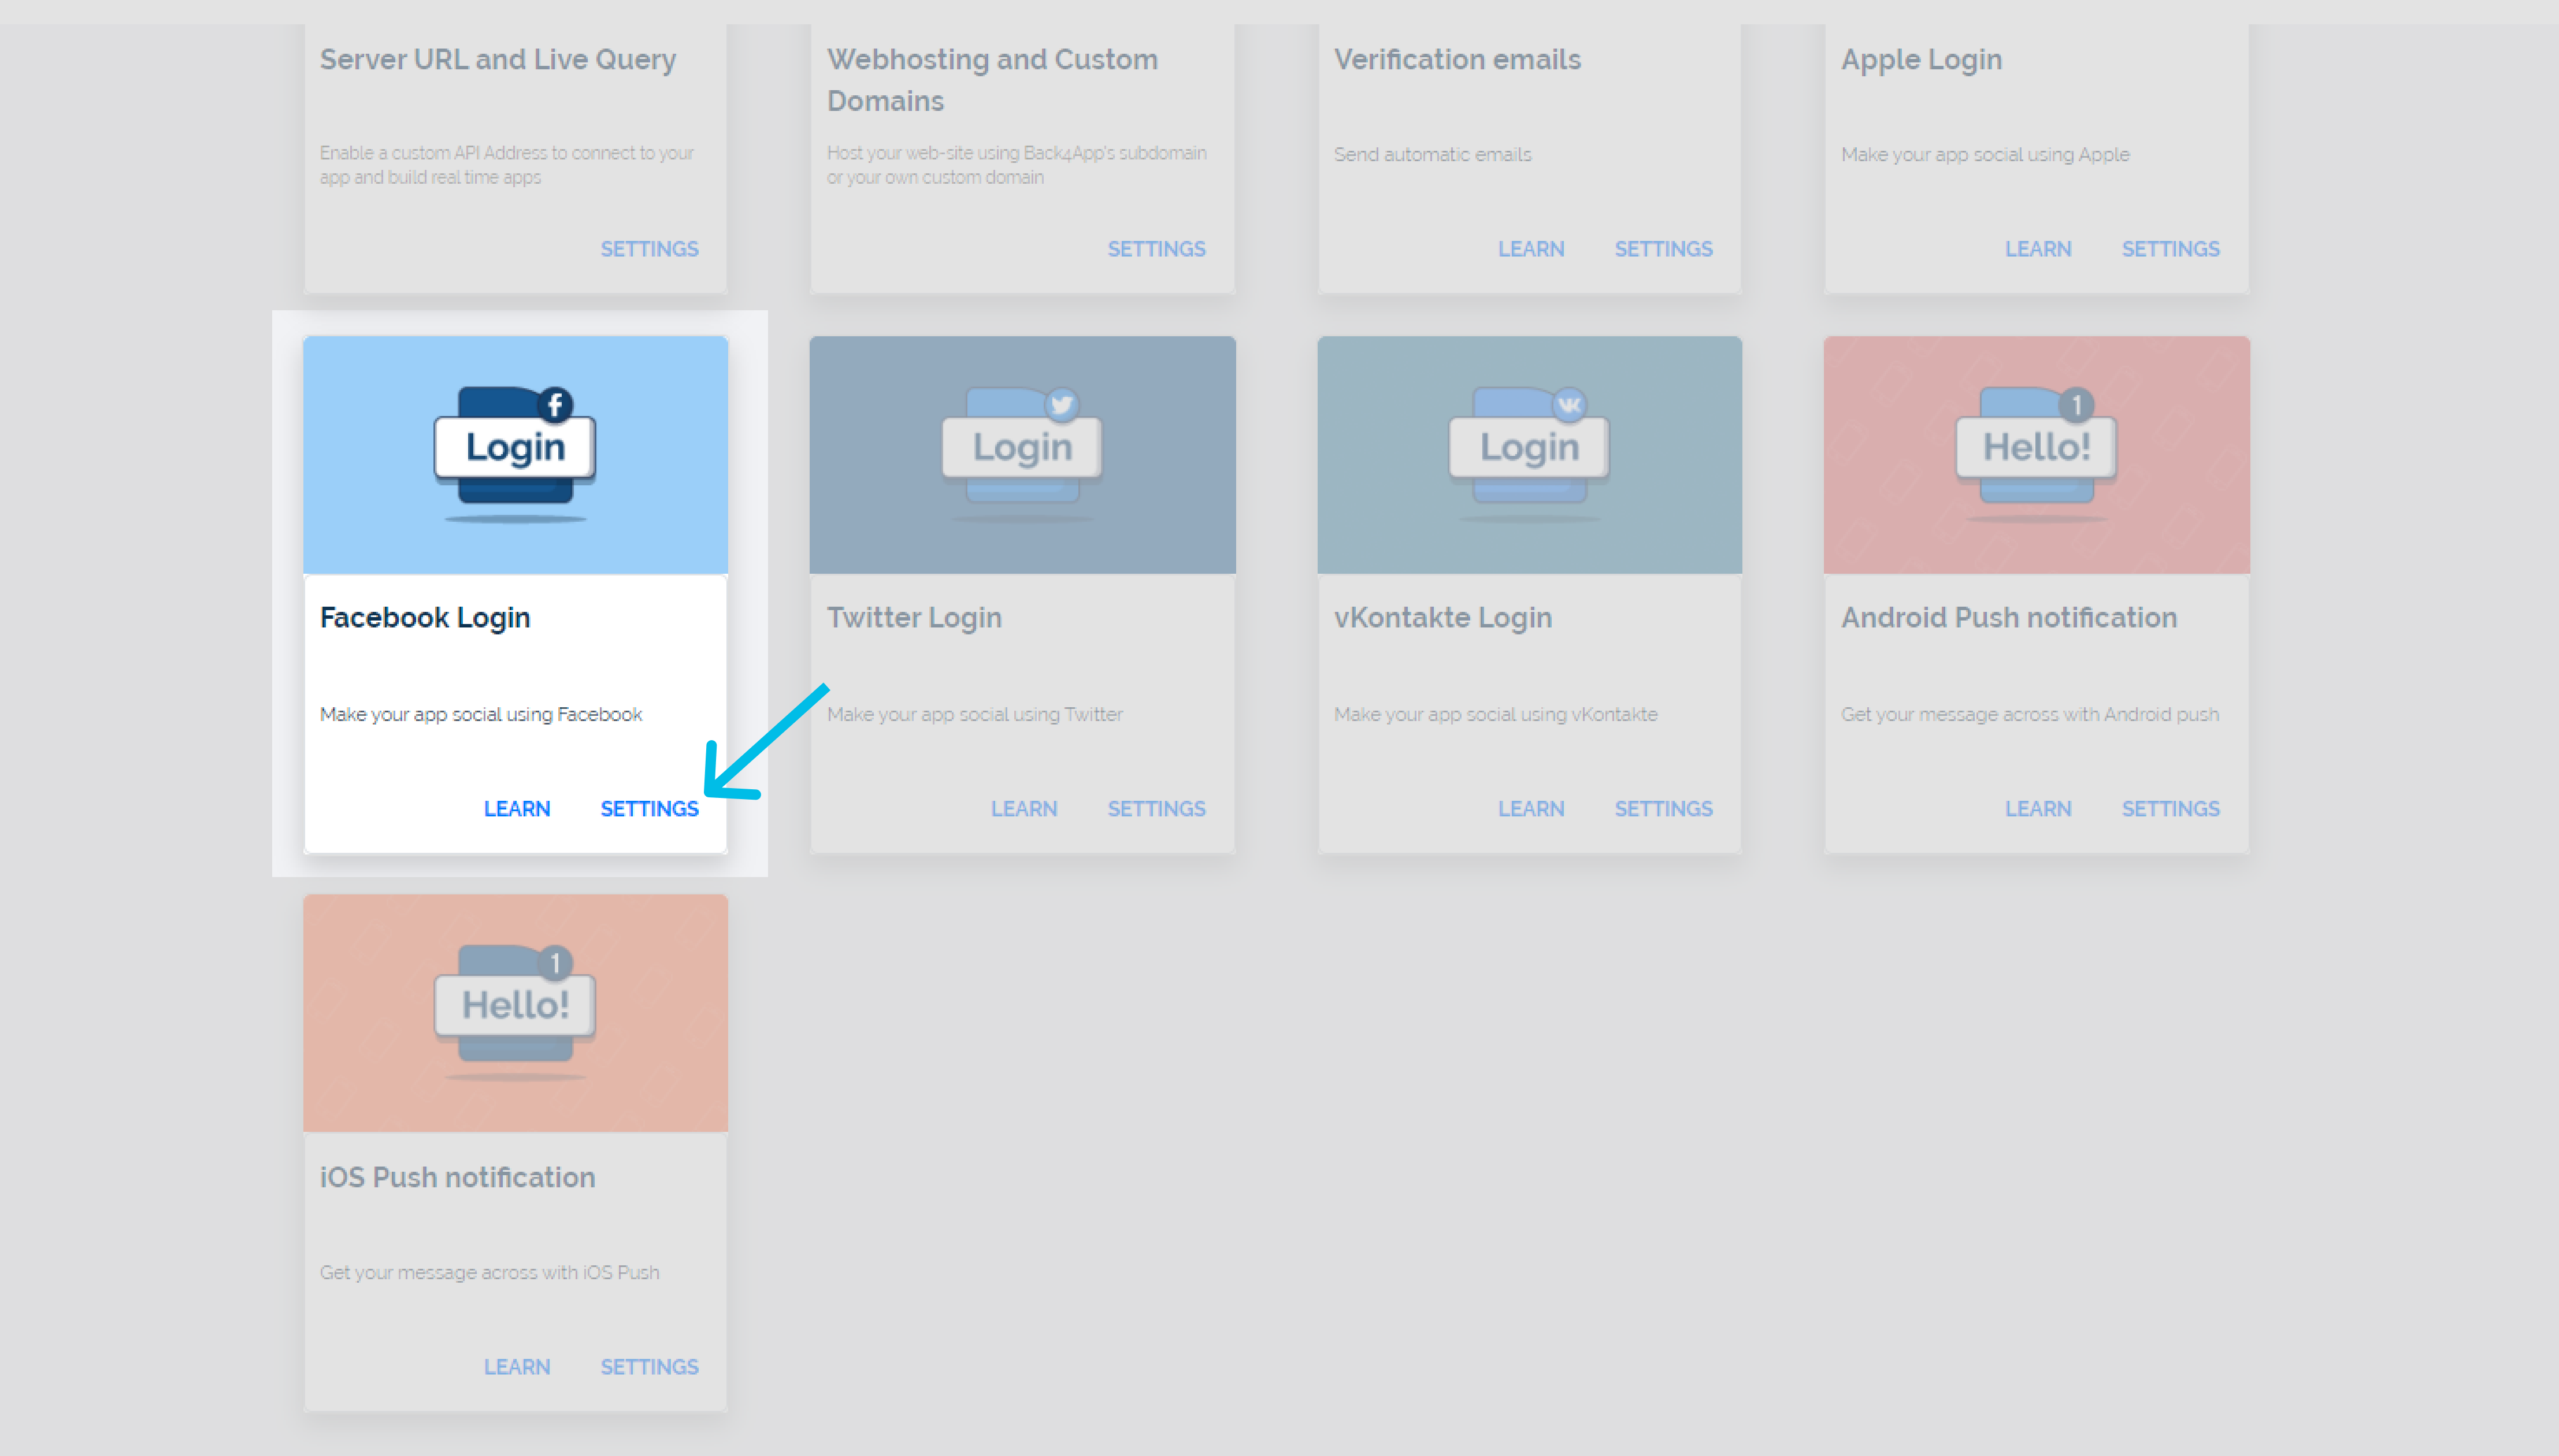Click LEARN on Android Push notification card
This screenshot has width=2559, height=1456.
coord(2038,808)
